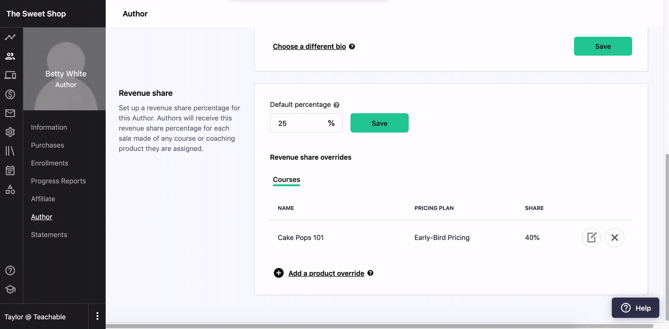Select the Courses tab under overrides
Image resolution: width=669 pixels, height=329 pixels.
point(287,179)
